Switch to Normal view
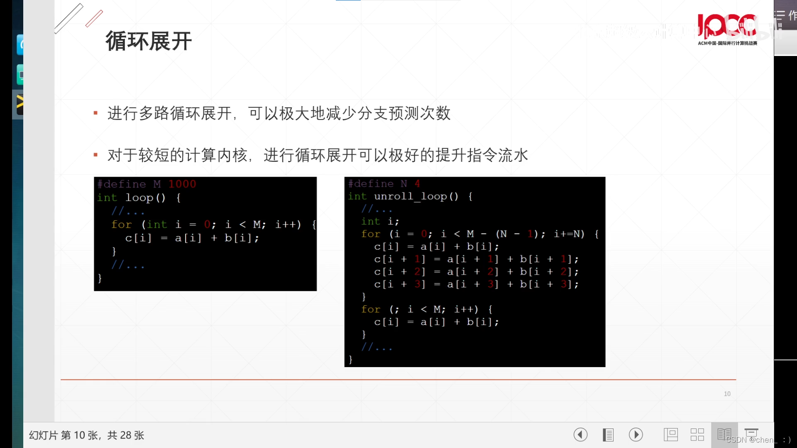797x448 pixels. coord(670,435)
